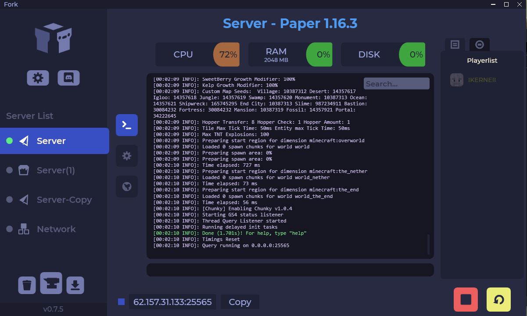Open the server settings gear tab
527x316 pixels.
pos(127,156)
